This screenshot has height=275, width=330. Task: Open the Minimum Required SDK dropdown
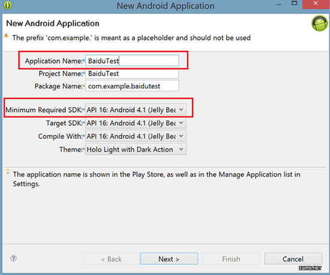[x=136, y=110]
